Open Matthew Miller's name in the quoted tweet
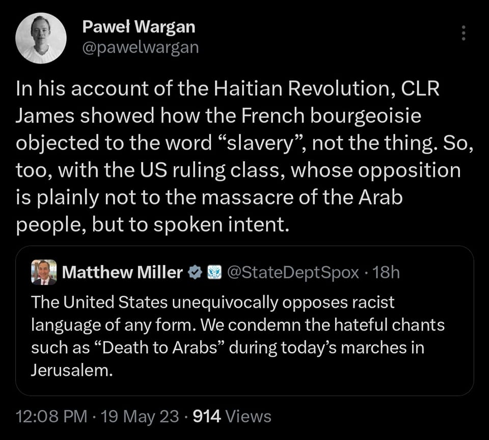The image size is (489, 440). coord(122,273)
